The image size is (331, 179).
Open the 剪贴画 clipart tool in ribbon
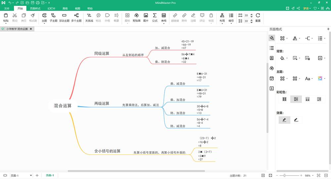pos(137,18)
